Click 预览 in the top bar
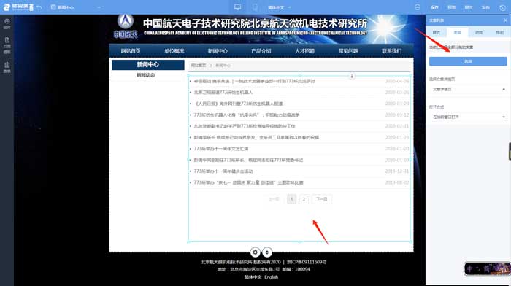Screen dimensions: 511x286 (x=451, y=7)
